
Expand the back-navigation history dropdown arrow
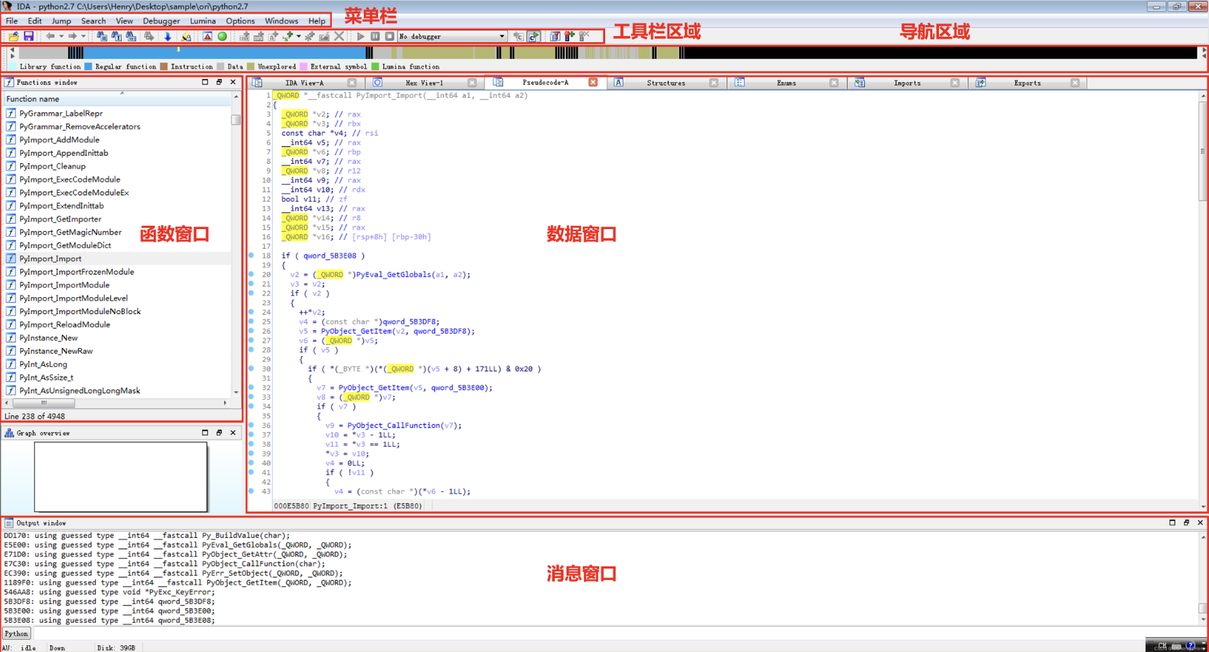[x=61, y=36]
